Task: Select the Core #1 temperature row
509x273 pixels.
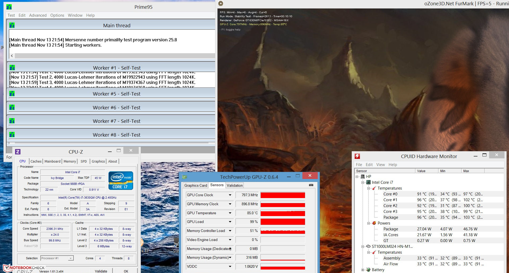Action: [x=429, y=200]
